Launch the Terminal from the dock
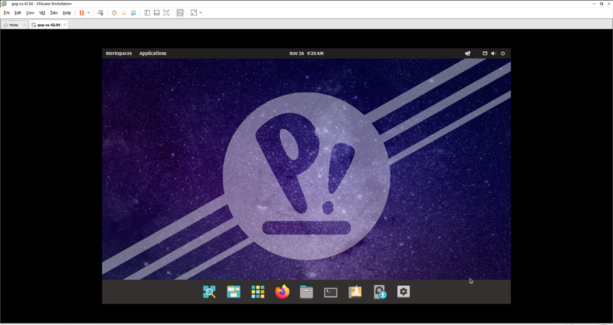 (x=331, y=292)
